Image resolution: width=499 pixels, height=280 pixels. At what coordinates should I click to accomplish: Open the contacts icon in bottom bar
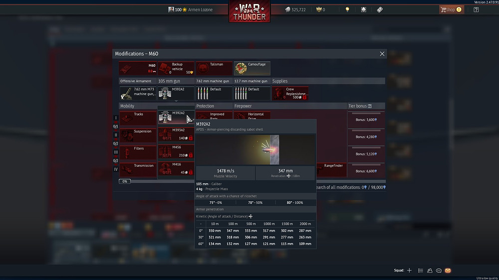coord(430,271)
